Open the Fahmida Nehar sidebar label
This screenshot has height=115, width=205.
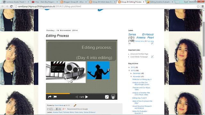tap(140, 41)
